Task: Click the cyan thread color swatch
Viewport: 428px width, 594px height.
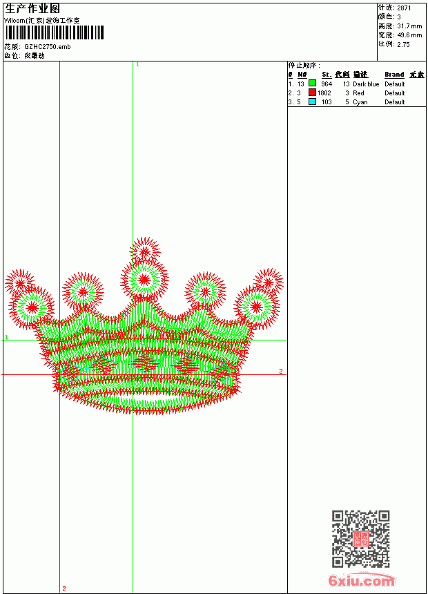Action: pyautogui.click(x=312, y=102)
